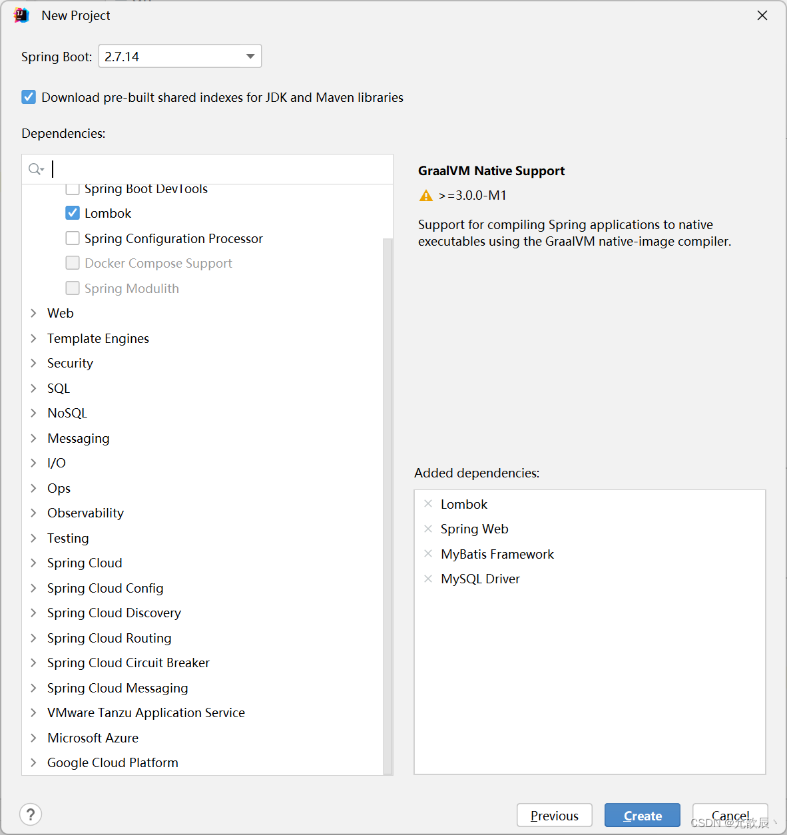Select MyBatis Framework in added dependencies

[x=497, y=554]
